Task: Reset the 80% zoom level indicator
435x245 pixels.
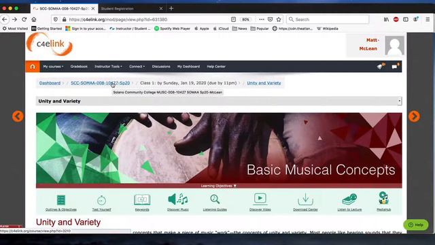Action: point(245,20)
